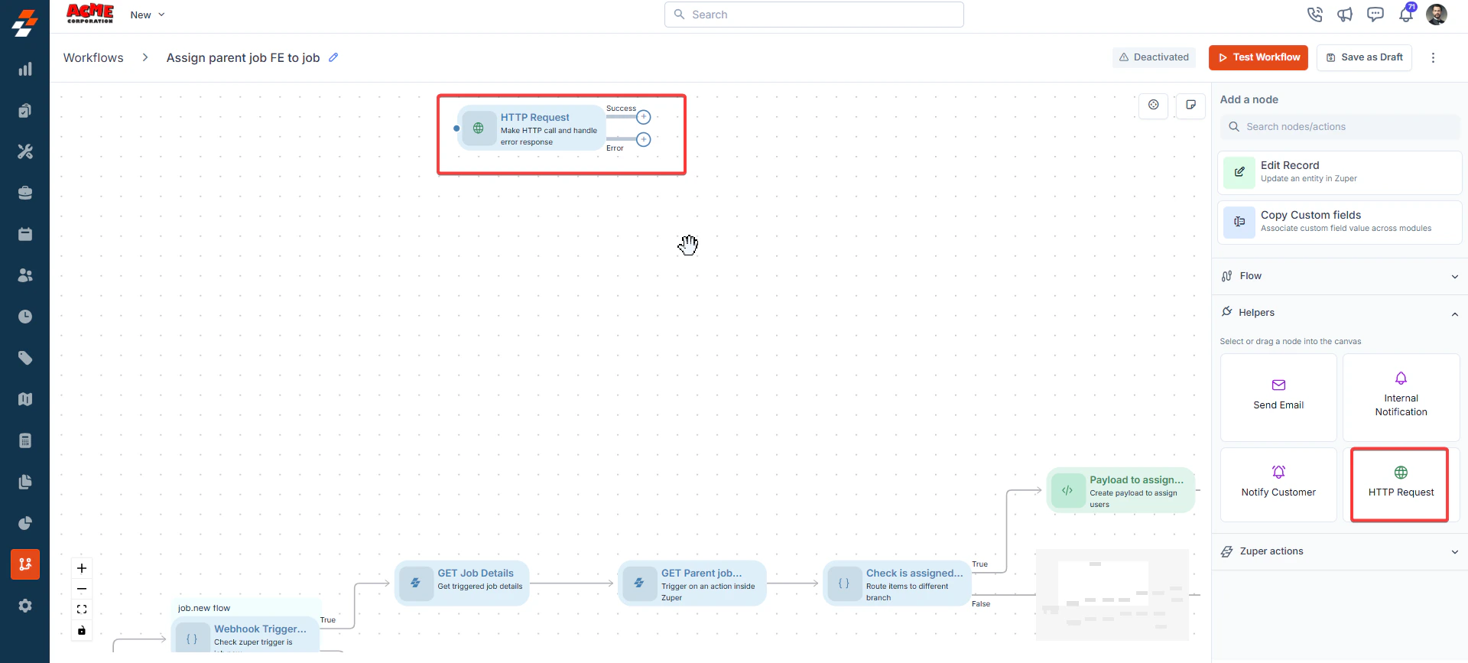
Task: Open the price tag icon in sidebar
Action: [x=25, y=358]
